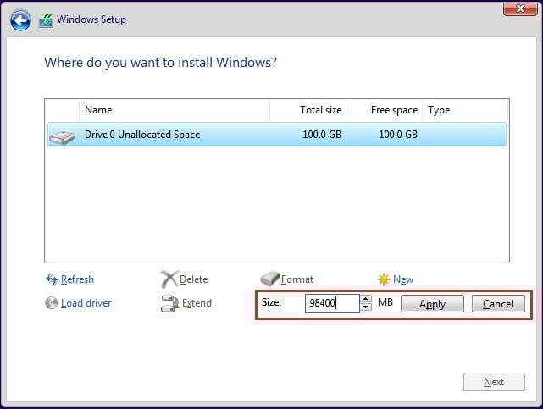Decrease size with the down spinner arrow

(x=366, y=307)
